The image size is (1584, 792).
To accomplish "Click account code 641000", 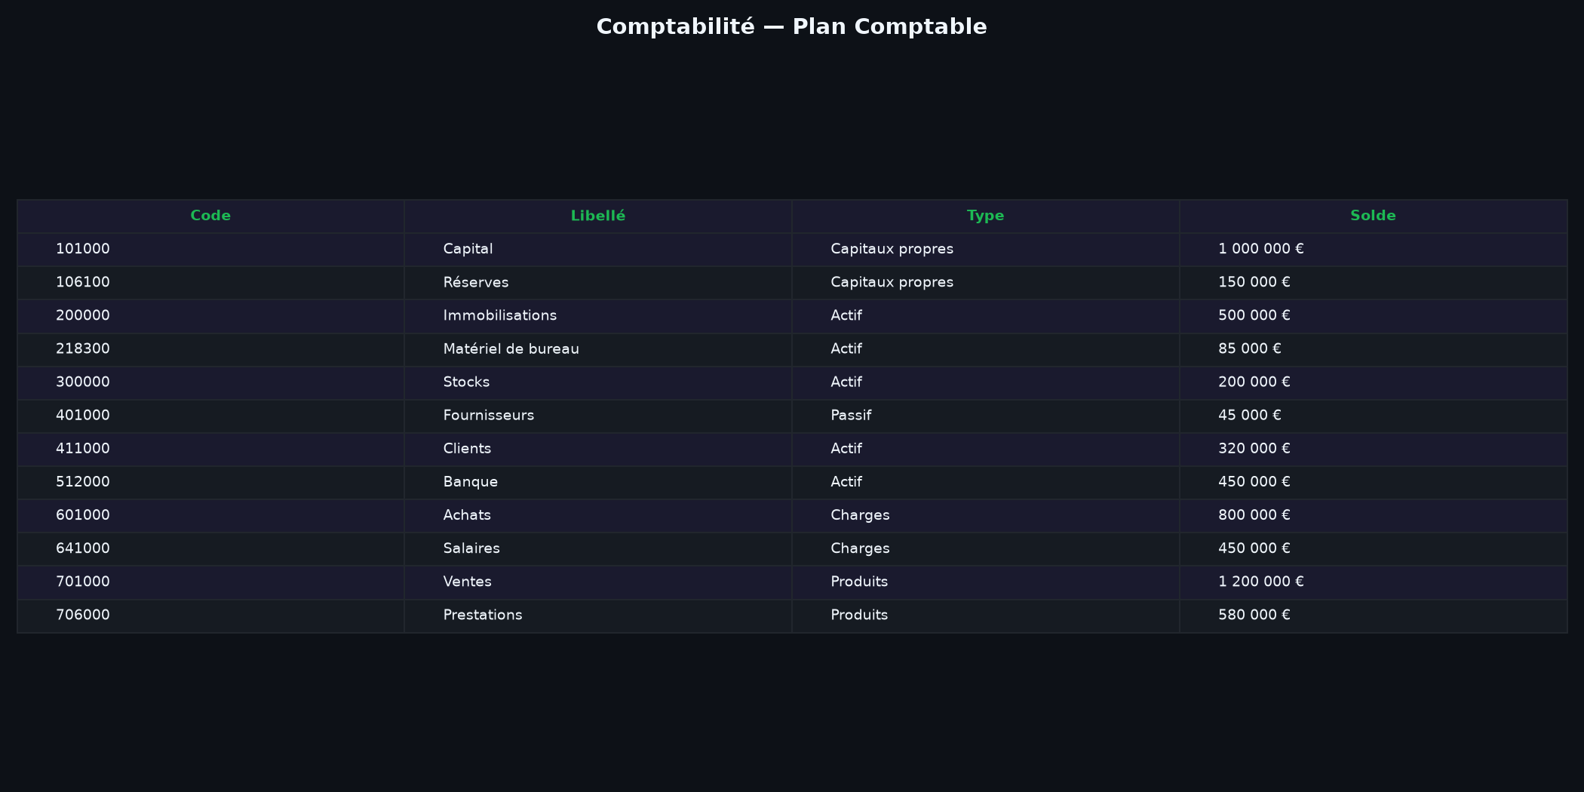I will click(83, 548).
